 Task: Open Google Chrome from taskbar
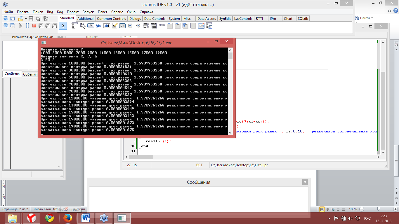[49, 218]
